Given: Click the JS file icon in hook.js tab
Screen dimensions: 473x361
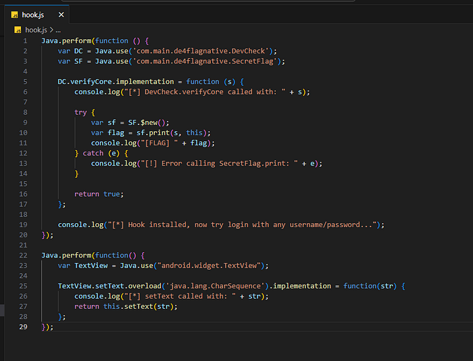Looking at the screenshot, I should click(14, 15).
